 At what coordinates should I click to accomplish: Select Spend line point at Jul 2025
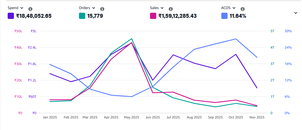(173, 55)
